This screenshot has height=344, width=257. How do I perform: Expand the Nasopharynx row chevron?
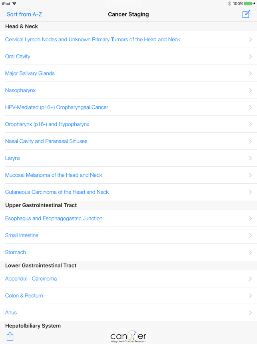pyautogui.click(x=250, y=91)
